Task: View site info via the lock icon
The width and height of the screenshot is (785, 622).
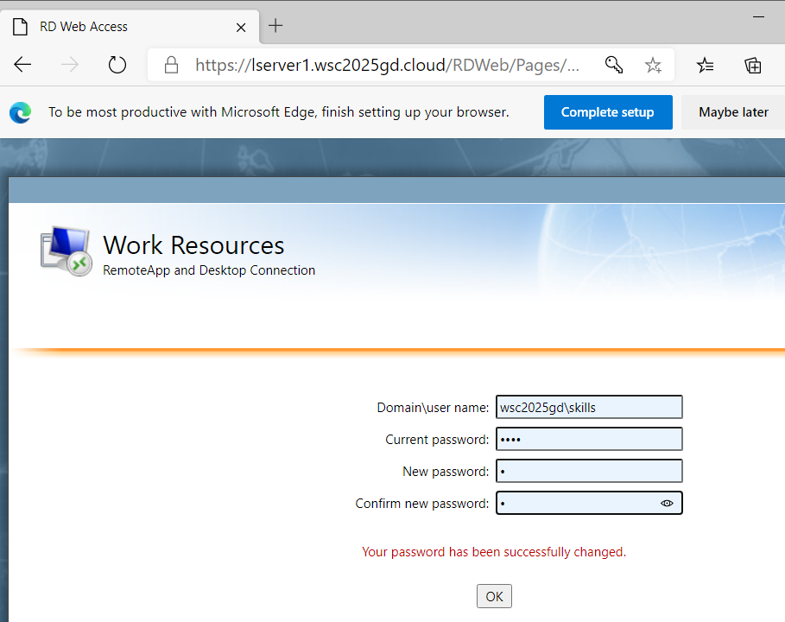Action: point(171,65)
